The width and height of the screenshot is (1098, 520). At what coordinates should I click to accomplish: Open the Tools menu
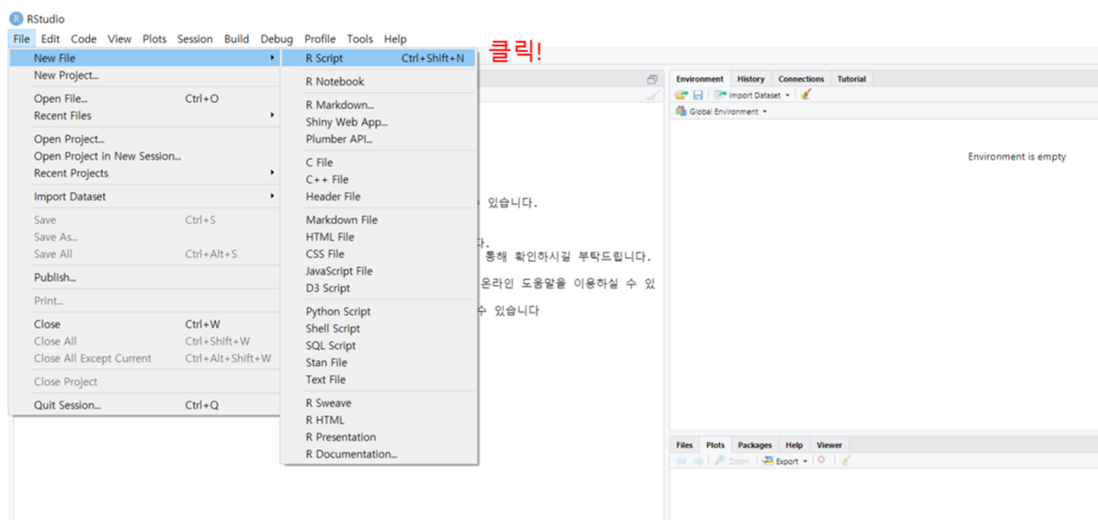[360, 40]
